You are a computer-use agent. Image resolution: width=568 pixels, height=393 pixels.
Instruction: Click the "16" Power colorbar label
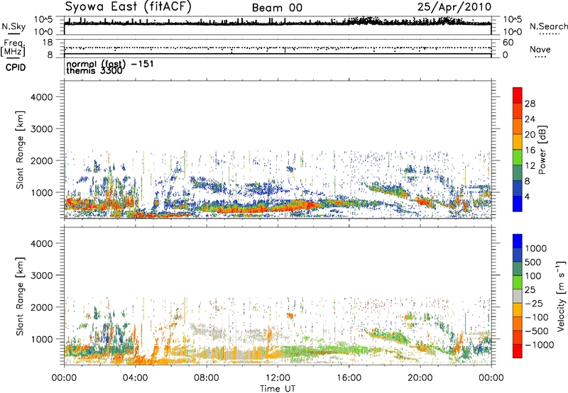[530, 150]
